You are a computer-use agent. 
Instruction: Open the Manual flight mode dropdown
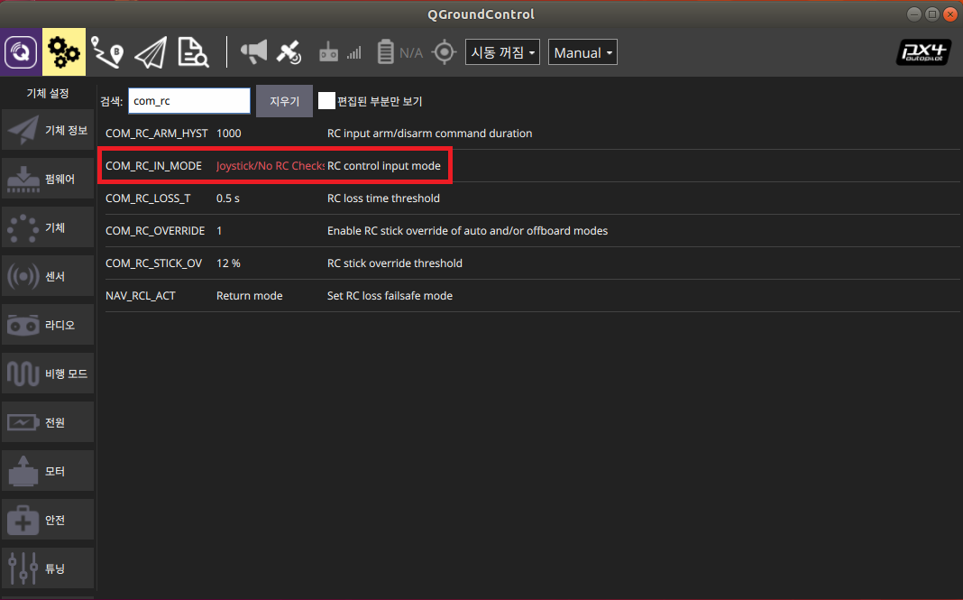pyautogui.click(x=582, y=52)
